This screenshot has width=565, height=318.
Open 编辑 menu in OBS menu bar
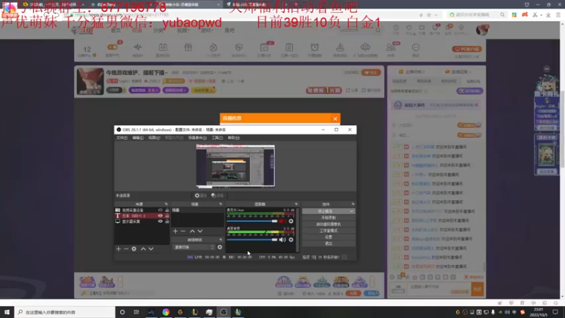click(x=138, y=138)
